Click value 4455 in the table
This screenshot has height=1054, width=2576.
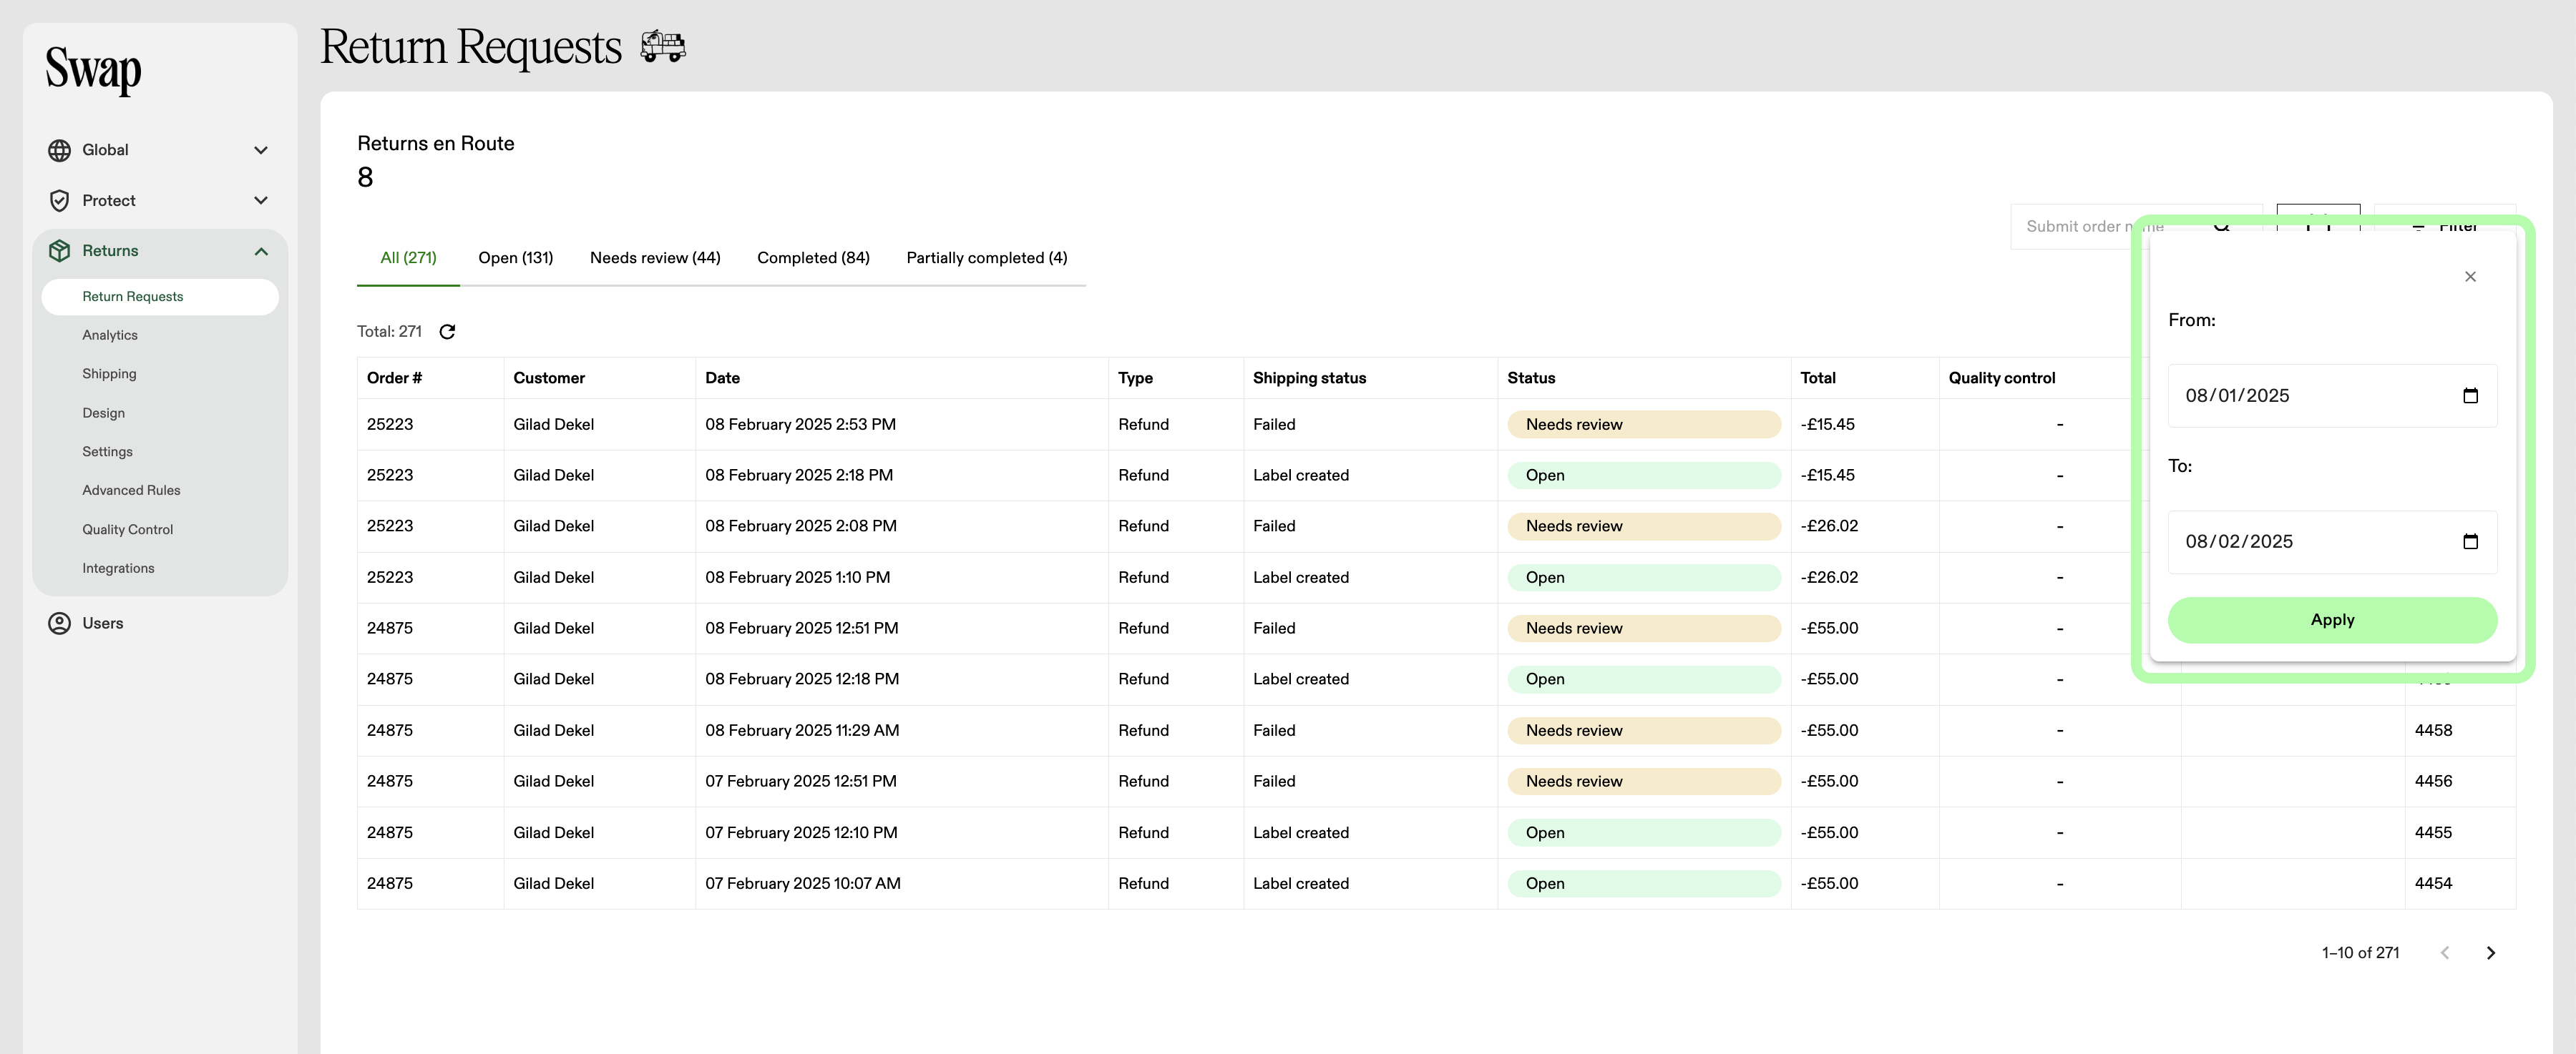click(x=2433, y=832)
